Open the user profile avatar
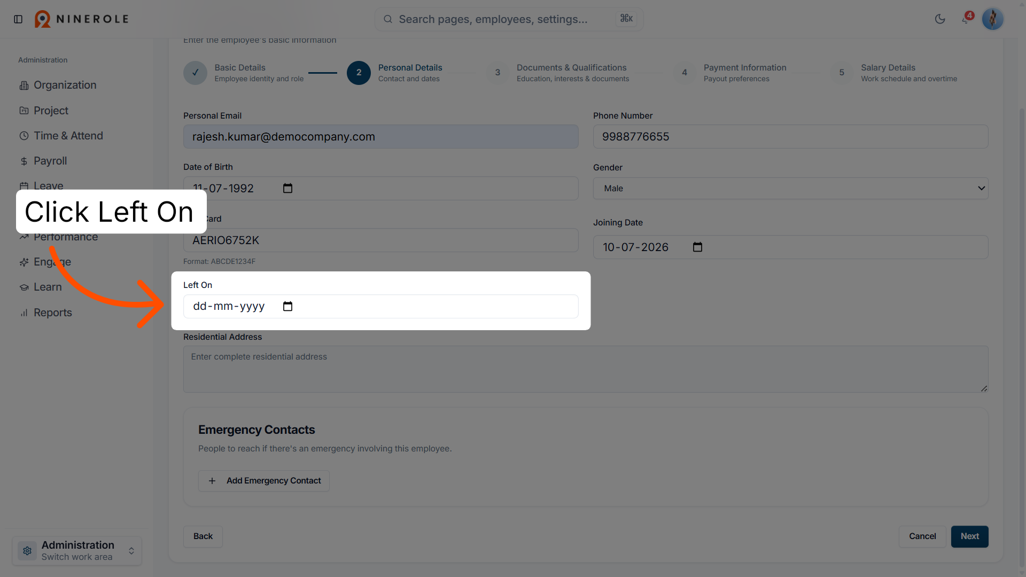 click(993, 19)
